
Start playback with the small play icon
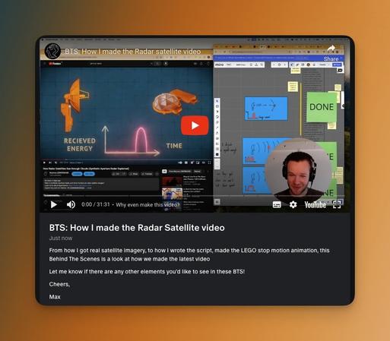tap(54, 204)
